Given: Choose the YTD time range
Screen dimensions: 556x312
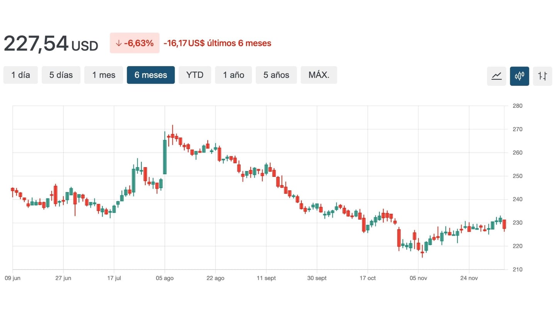Looking at the screenshot, I should click(195, 75).
